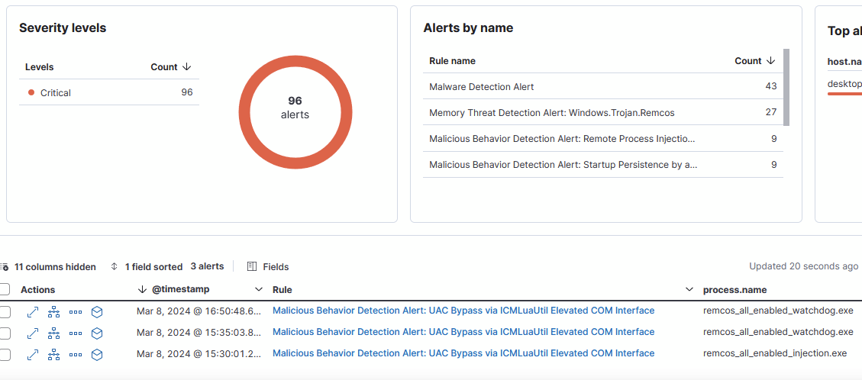The image size is (862, 380).
Task: Sort alerts by name Count header
Action: pyautogui.click(x=754, y=61)
